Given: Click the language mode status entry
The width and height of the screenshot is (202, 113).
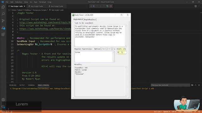Looking at the screenshot, I should 188,112.
